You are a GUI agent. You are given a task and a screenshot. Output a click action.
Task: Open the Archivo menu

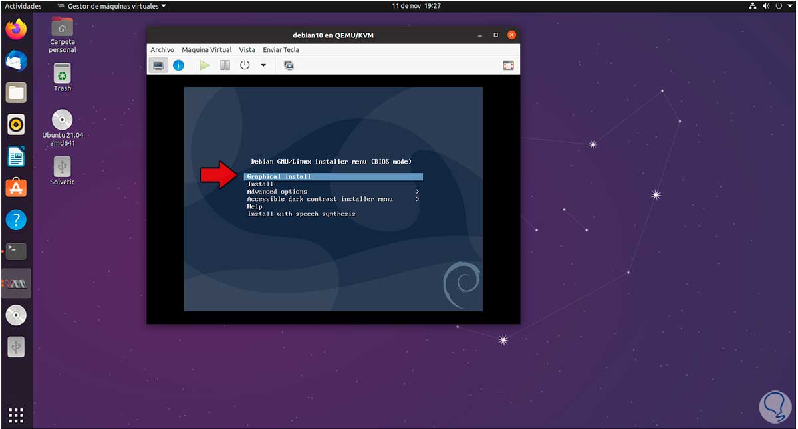[162, 49]
